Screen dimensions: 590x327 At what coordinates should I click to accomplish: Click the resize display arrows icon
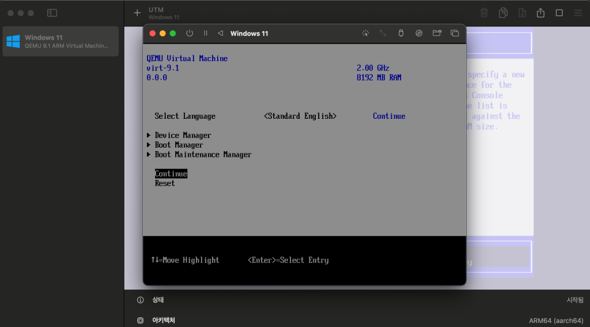pyautogui.click(x=383, y=33)
